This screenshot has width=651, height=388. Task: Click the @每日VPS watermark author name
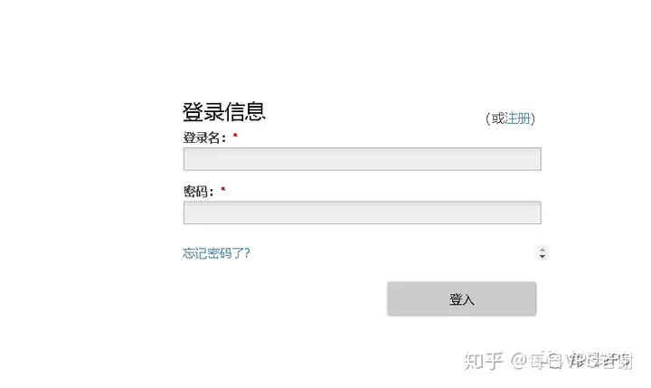571,361
